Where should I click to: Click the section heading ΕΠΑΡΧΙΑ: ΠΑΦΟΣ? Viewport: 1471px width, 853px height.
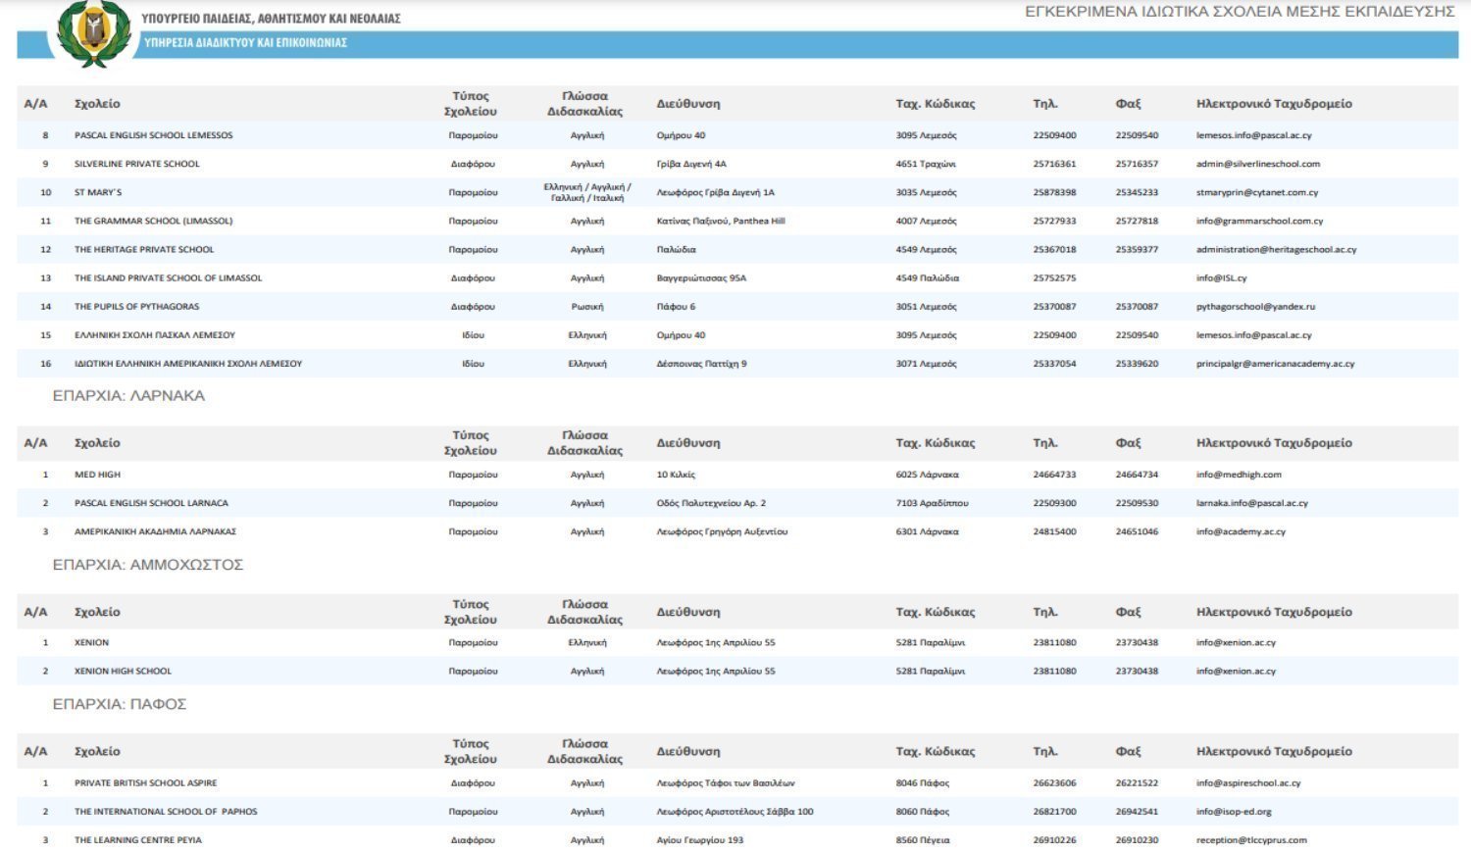120,704
